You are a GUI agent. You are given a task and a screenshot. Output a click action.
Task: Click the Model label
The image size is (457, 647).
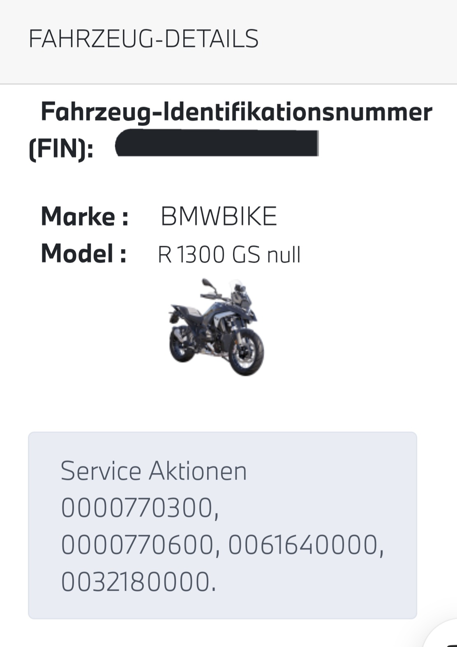[x=84, y=254]
